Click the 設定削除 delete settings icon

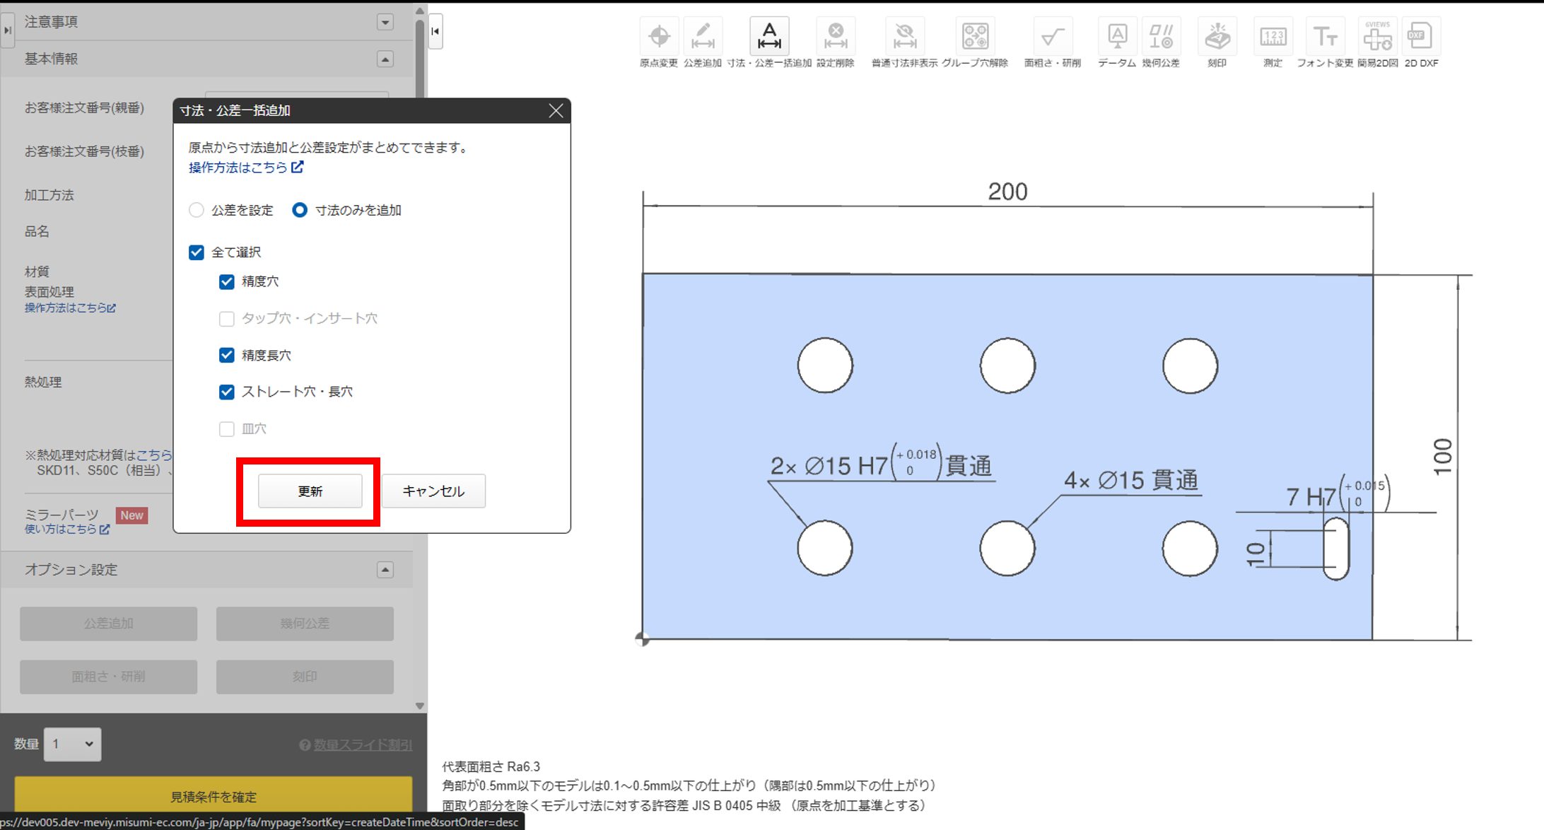coord(836,37)
